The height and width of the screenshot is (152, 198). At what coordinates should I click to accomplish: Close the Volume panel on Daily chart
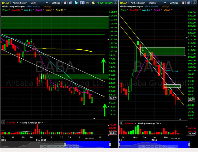point(3,123)
